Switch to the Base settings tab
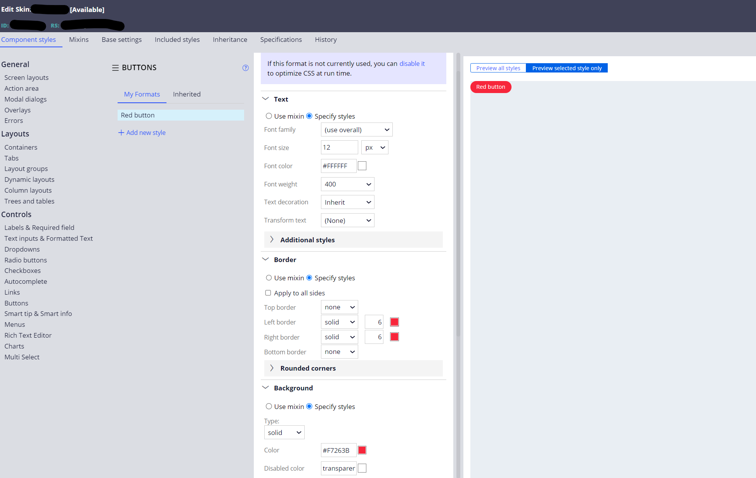Viewport: 756px width, 478px height. pos(121,40)
